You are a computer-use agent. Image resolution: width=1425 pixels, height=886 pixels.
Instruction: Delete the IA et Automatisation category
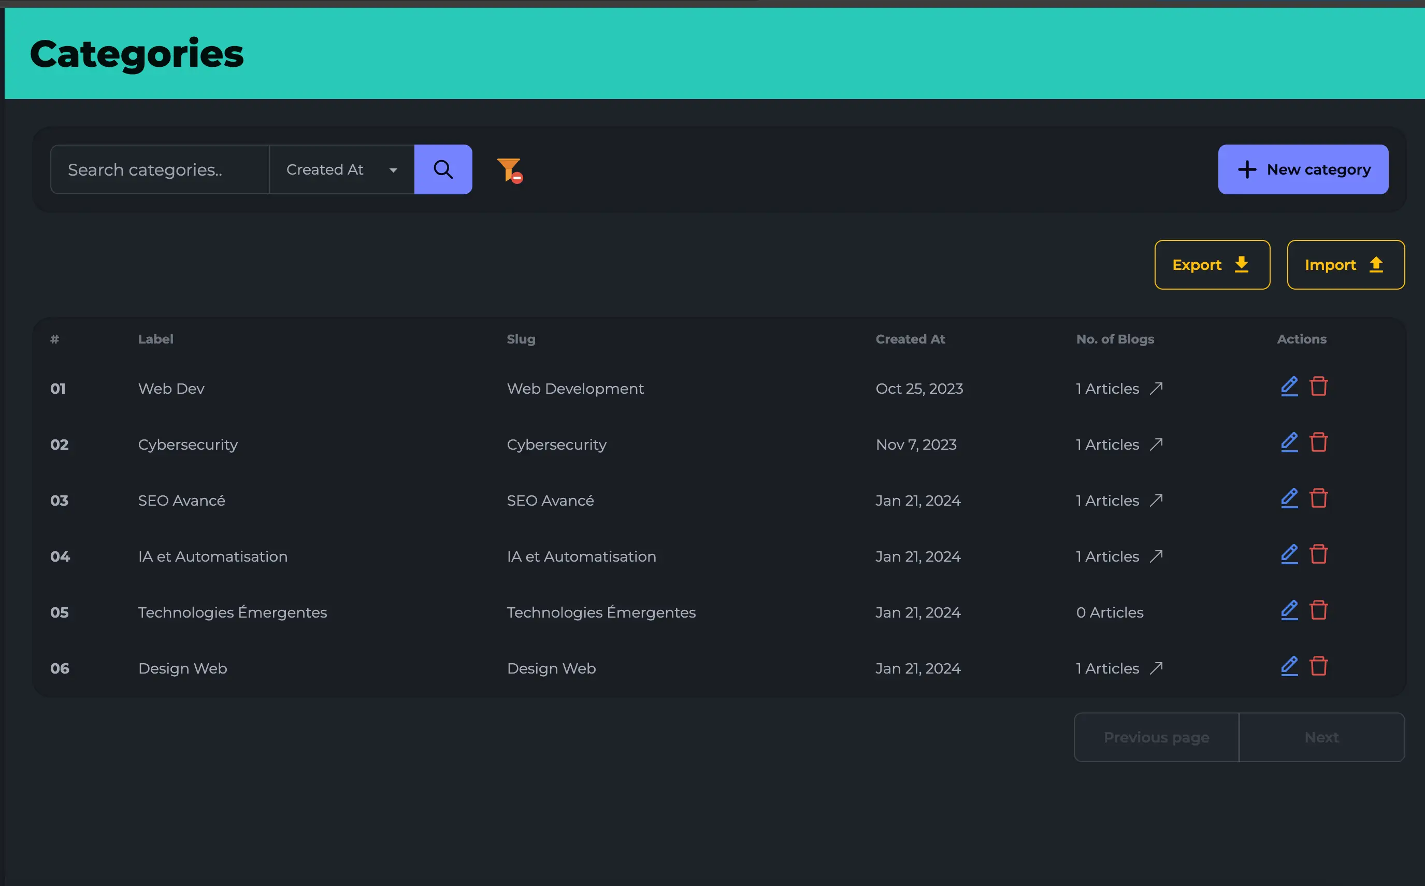1318,554
